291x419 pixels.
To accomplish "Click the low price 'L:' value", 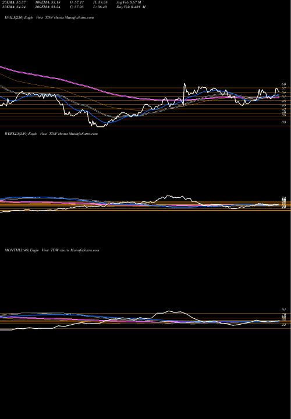I will coord(100,7).
